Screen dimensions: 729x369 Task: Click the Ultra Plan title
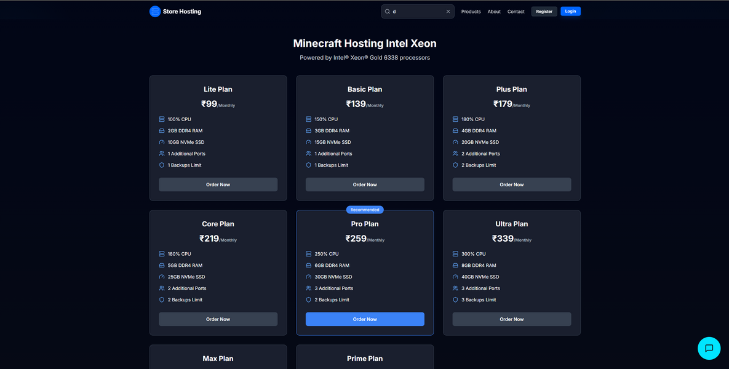[x=512, y=224]
